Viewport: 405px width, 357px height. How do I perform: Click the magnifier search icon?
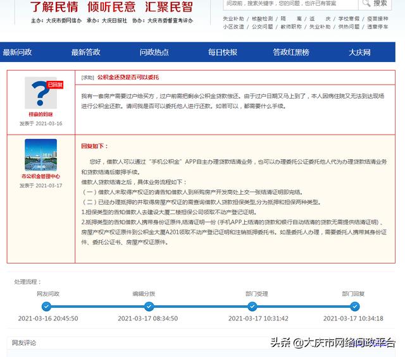point(366,3)
